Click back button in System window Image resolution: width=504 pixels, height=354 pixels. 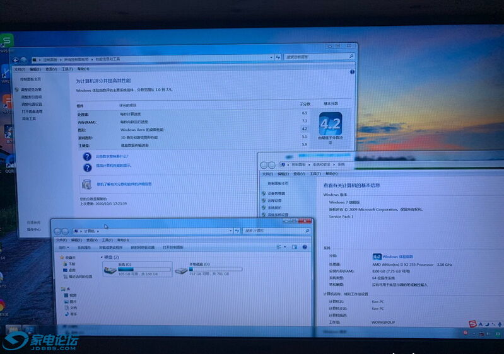264,165
